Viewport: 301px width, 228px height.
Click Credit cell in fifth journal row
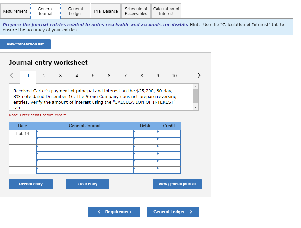coord(169,163)
